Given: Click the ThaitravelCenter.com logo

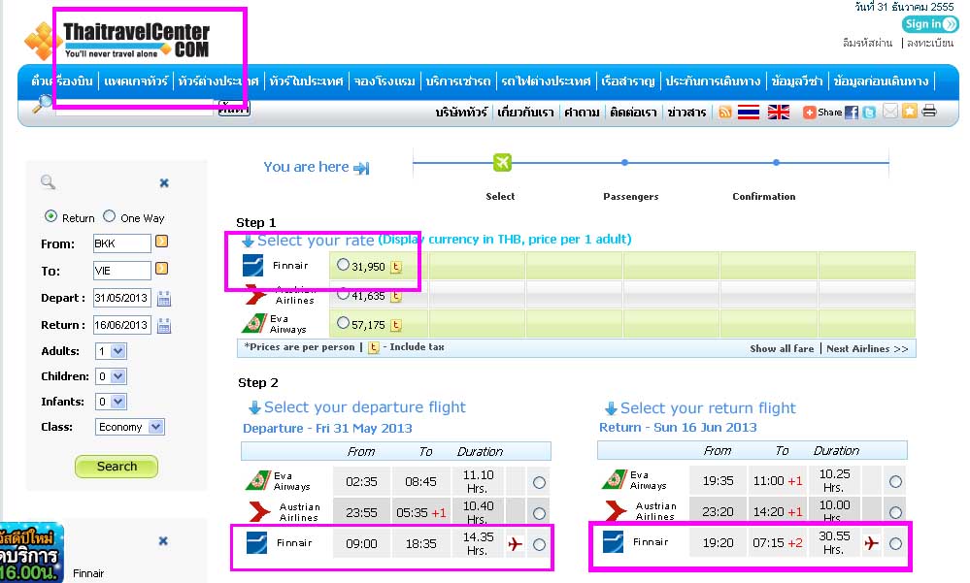Looking at the screenshot, I should click(117, 41).
